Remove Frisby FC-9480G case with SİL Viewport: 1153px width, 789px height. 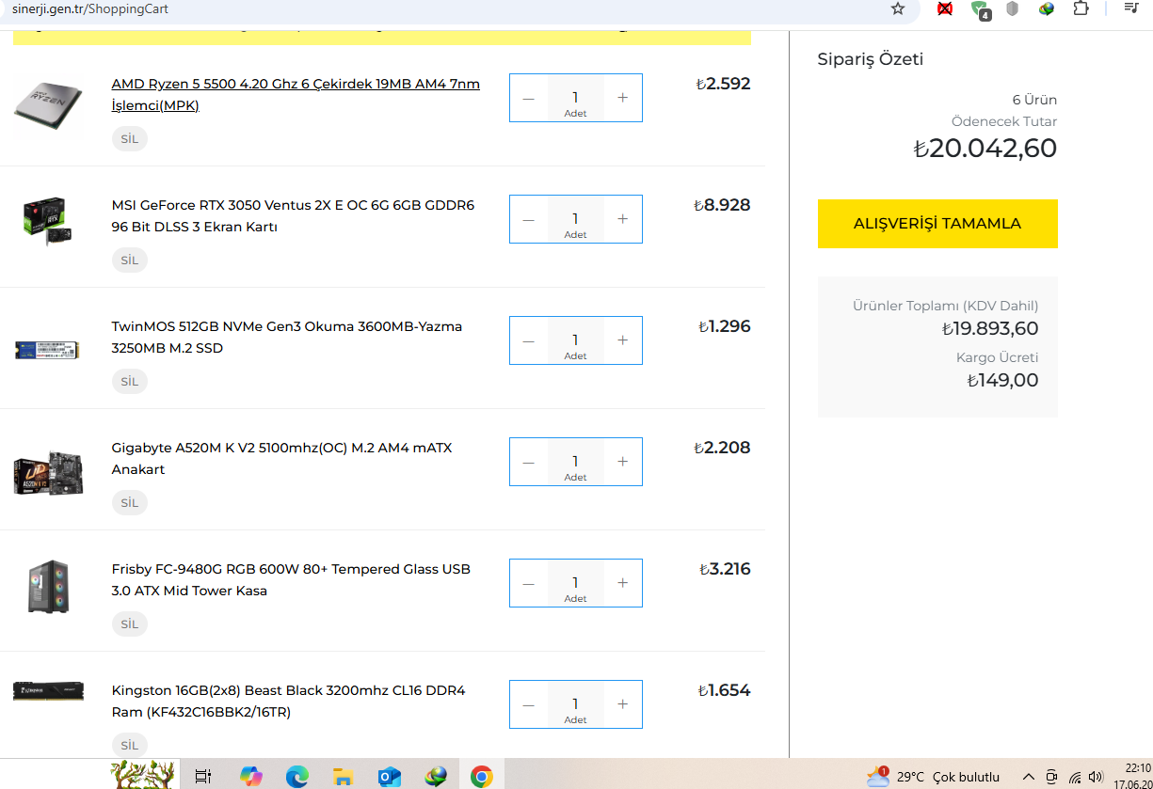coord(130,624)
